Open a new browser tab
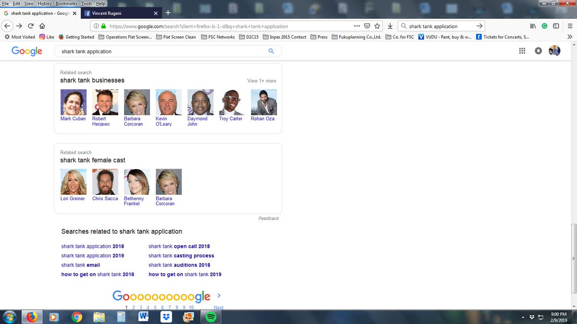The height and width of the screenshot is (324, 577). 167,13
